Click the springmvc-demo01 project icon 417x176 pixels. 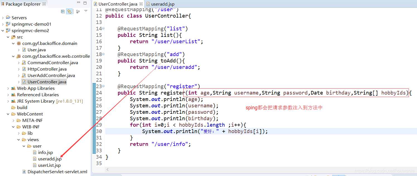coord(8,24)
